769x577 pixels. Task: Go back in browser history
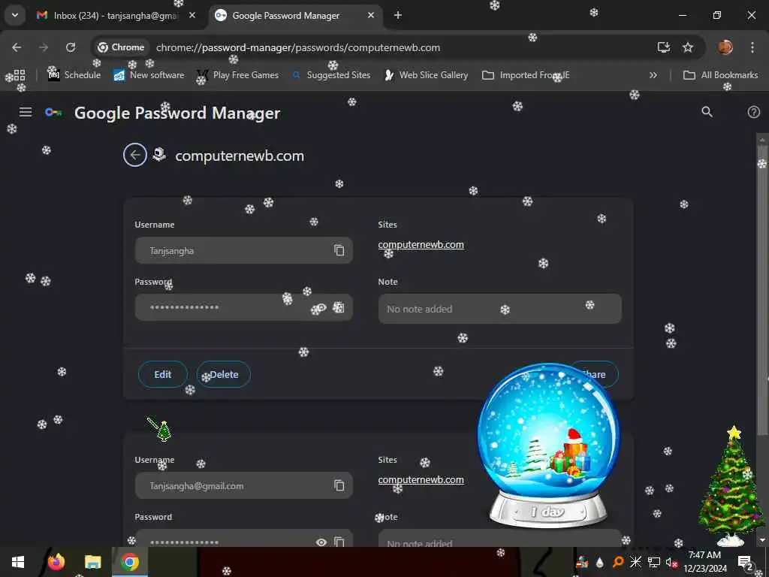pyautogui.click(x=17, y=47)
